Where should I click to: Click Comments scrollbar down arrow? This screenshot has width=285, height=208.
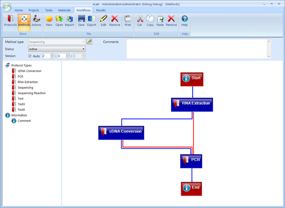[x=269, y=57]
